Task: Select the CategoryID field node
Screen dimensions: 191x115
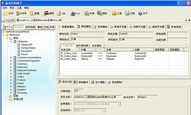Action: (27, 45)
